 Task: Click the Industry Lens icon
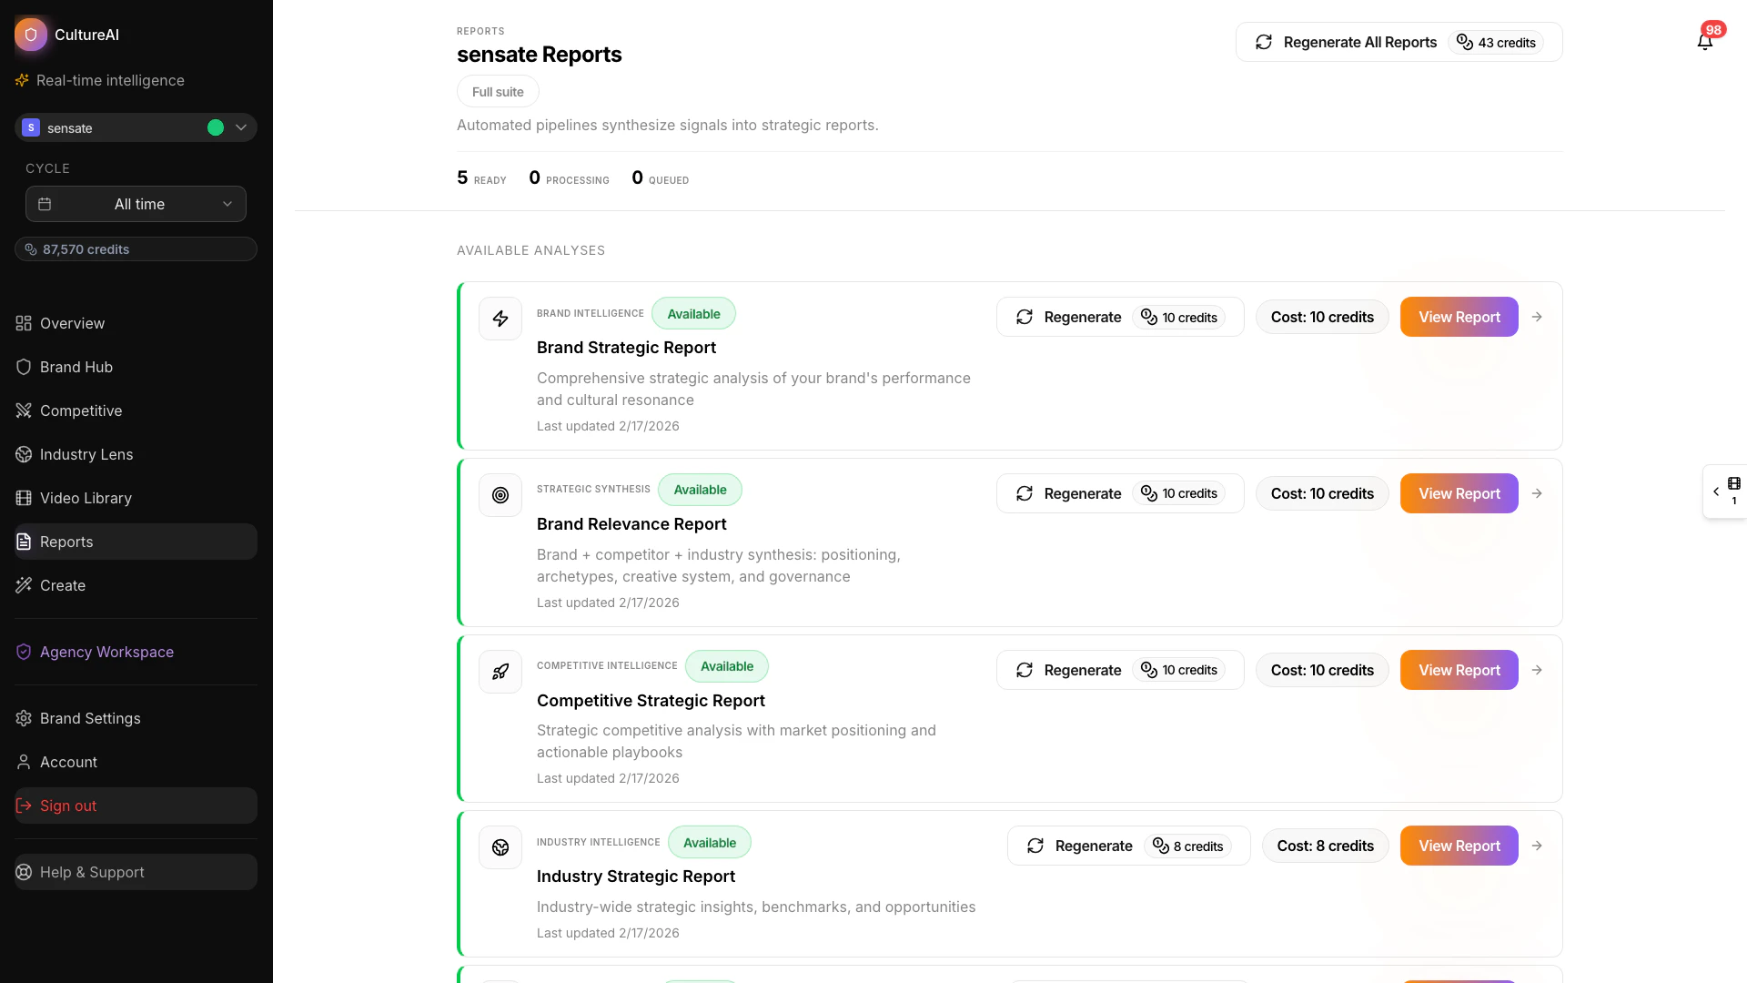(x=23, y=454)
